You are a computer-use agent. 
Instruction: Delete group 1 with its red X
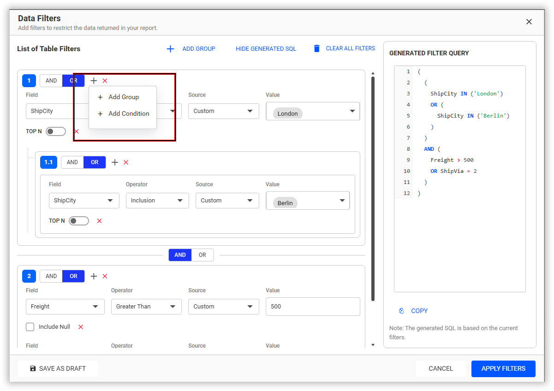pyautogui.click(x=105, y=81)
